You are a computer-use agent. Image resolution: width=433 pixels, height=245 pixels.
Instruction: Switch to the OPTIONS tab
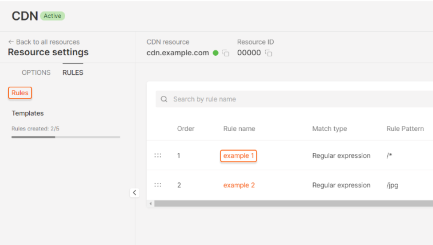click(x=36, y=73)
